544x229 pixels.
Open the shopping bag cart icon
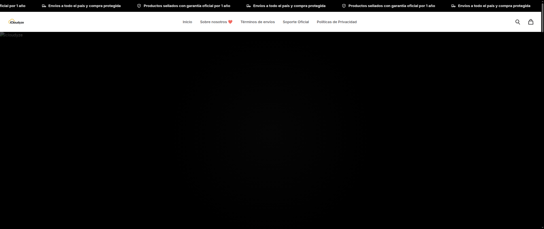pos(531,22)
